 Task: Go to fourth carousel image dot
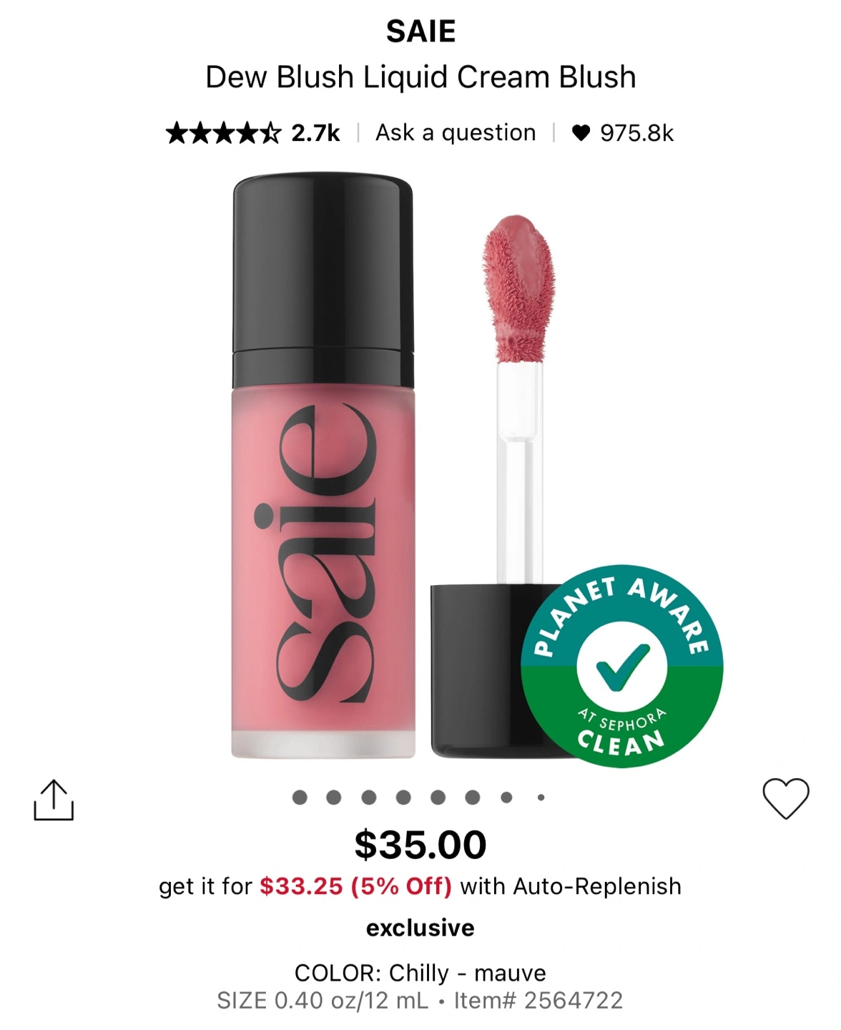coord(403,797)
